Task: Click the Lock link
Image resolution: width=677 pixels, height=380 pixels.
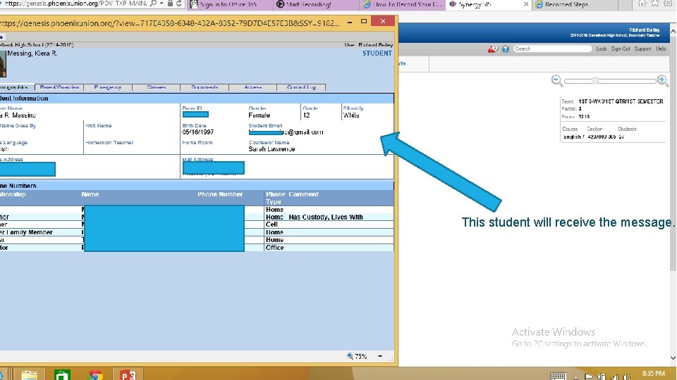Action: pos(602,49)
